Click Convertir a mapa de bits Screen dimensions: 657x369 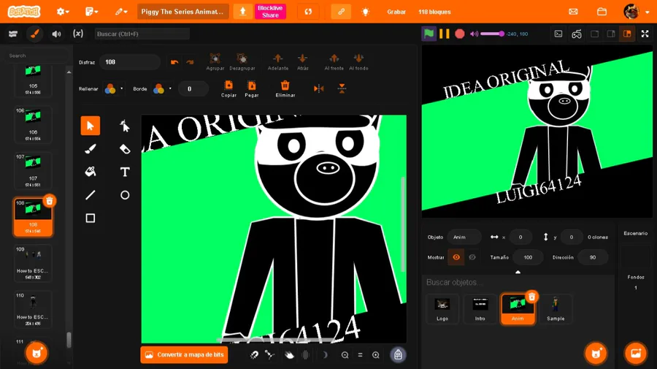[185, 354]
